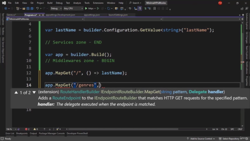This screenshot has width=250, height=141.
Task: Toggle pin on Program.cs tab
Action: point(40,15)
